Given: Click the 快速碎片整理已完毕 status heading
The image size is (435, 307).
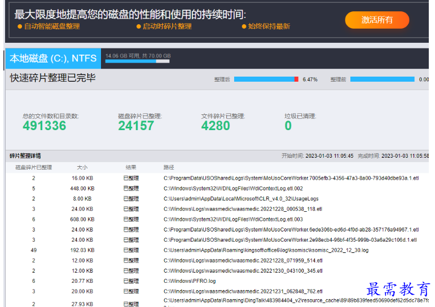Looking at the screenshot, I should click(52, 78).
